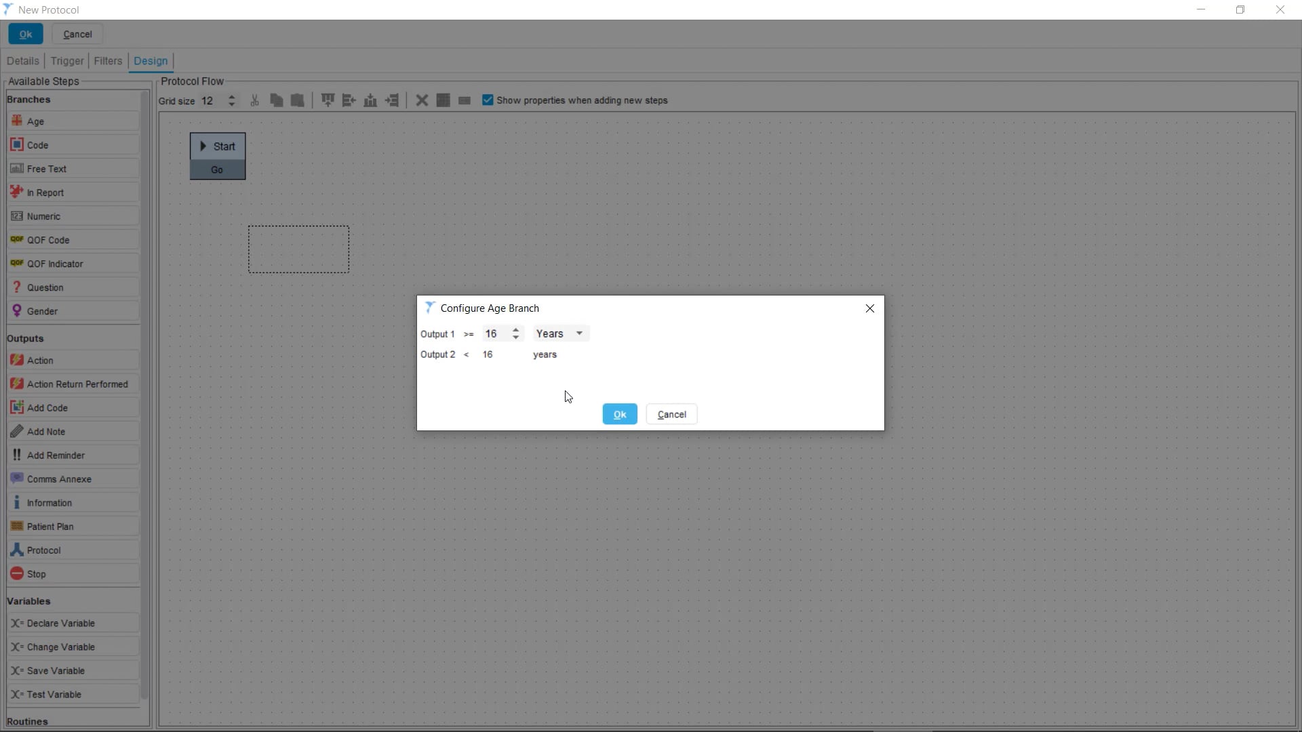Add an Add Reminder output step
The width and height of the screenshot is (1302, 732).
(73, 455)
